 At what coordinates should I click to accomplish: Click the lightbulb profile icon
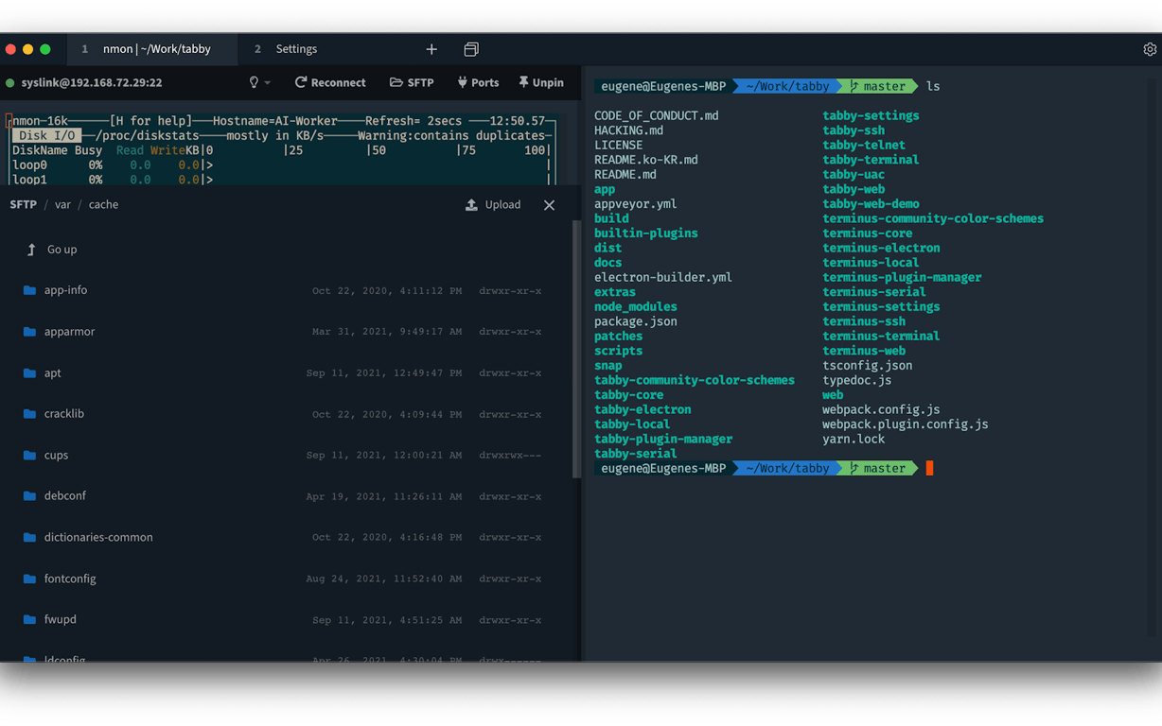254,83
